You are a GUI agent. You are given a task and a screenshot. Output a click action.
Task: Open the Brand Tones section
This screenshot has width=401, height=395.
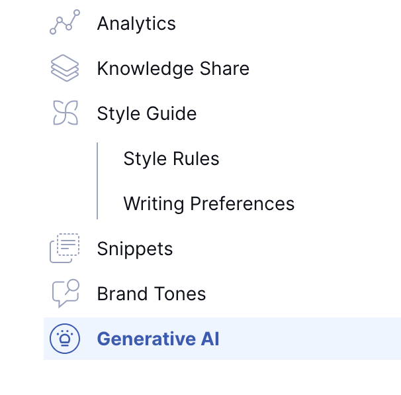[151, 294]
